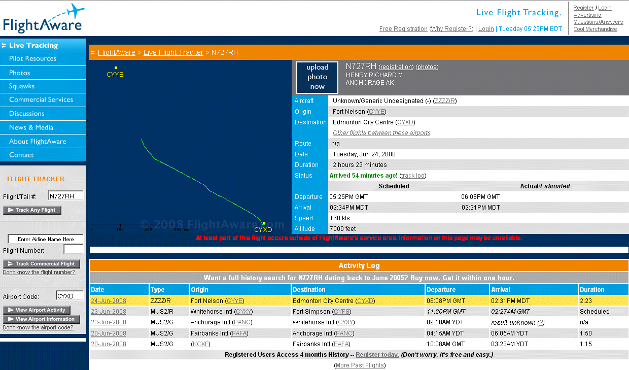
Task: Open the More Past Flights link
Action: (359, 365)
